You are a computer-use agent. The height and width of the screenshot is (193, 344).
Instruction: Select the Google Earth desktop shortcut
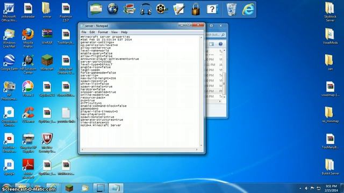click(9, 63)
